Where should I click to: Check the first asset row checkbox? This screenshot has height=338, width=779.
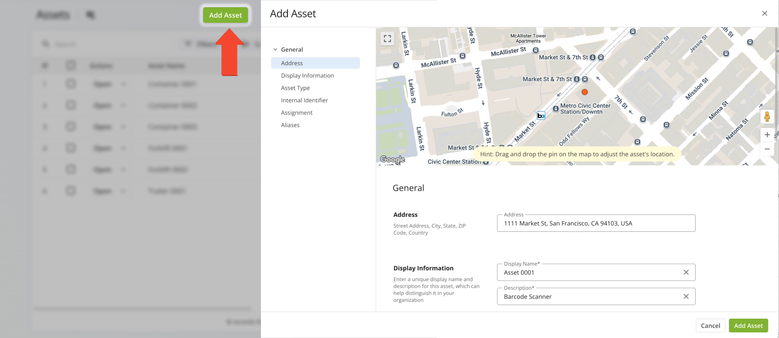point(71,84)
